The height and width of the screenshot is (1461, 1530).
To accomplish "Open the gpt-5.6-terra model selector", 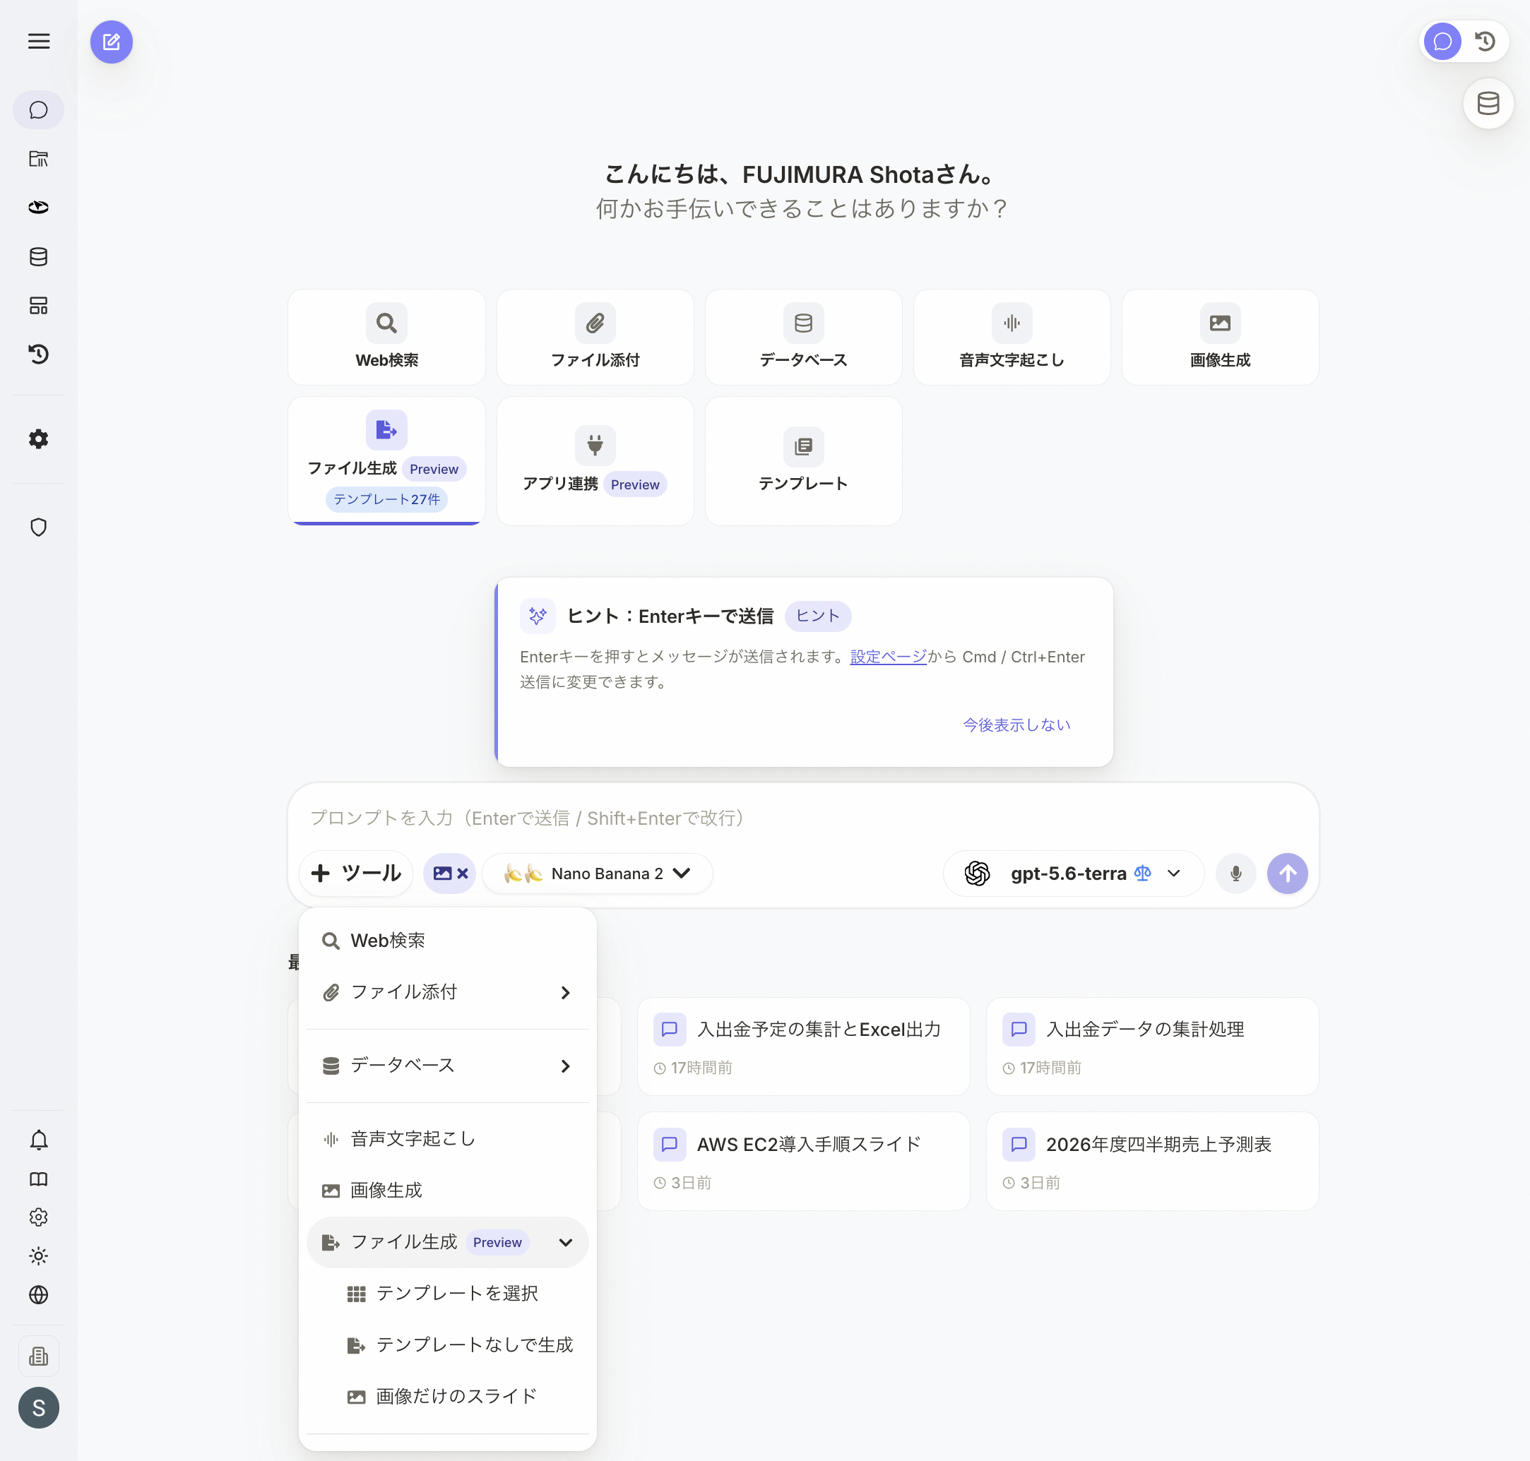I will [x=1073, y=873].
